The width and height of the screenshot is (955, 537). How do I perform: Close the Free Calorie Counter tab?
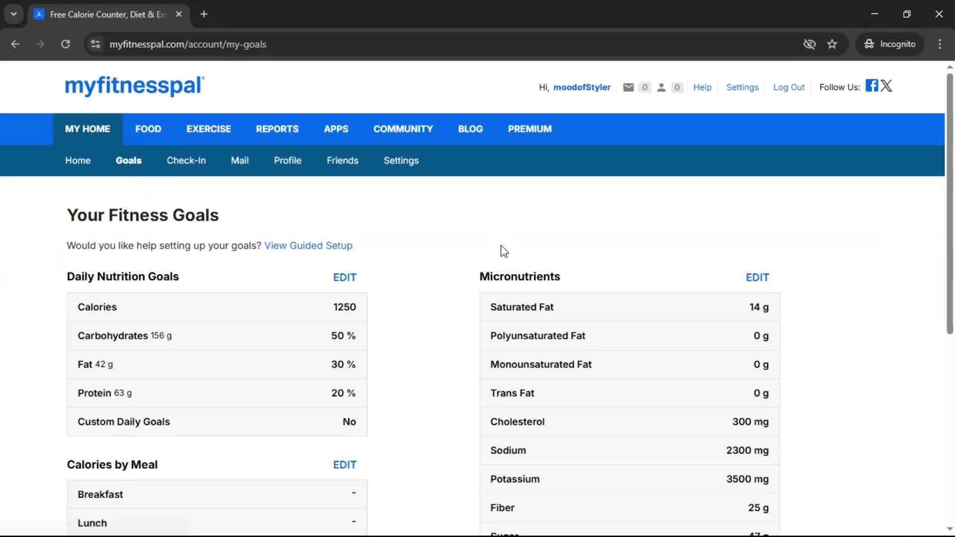[x=179, y=14]
